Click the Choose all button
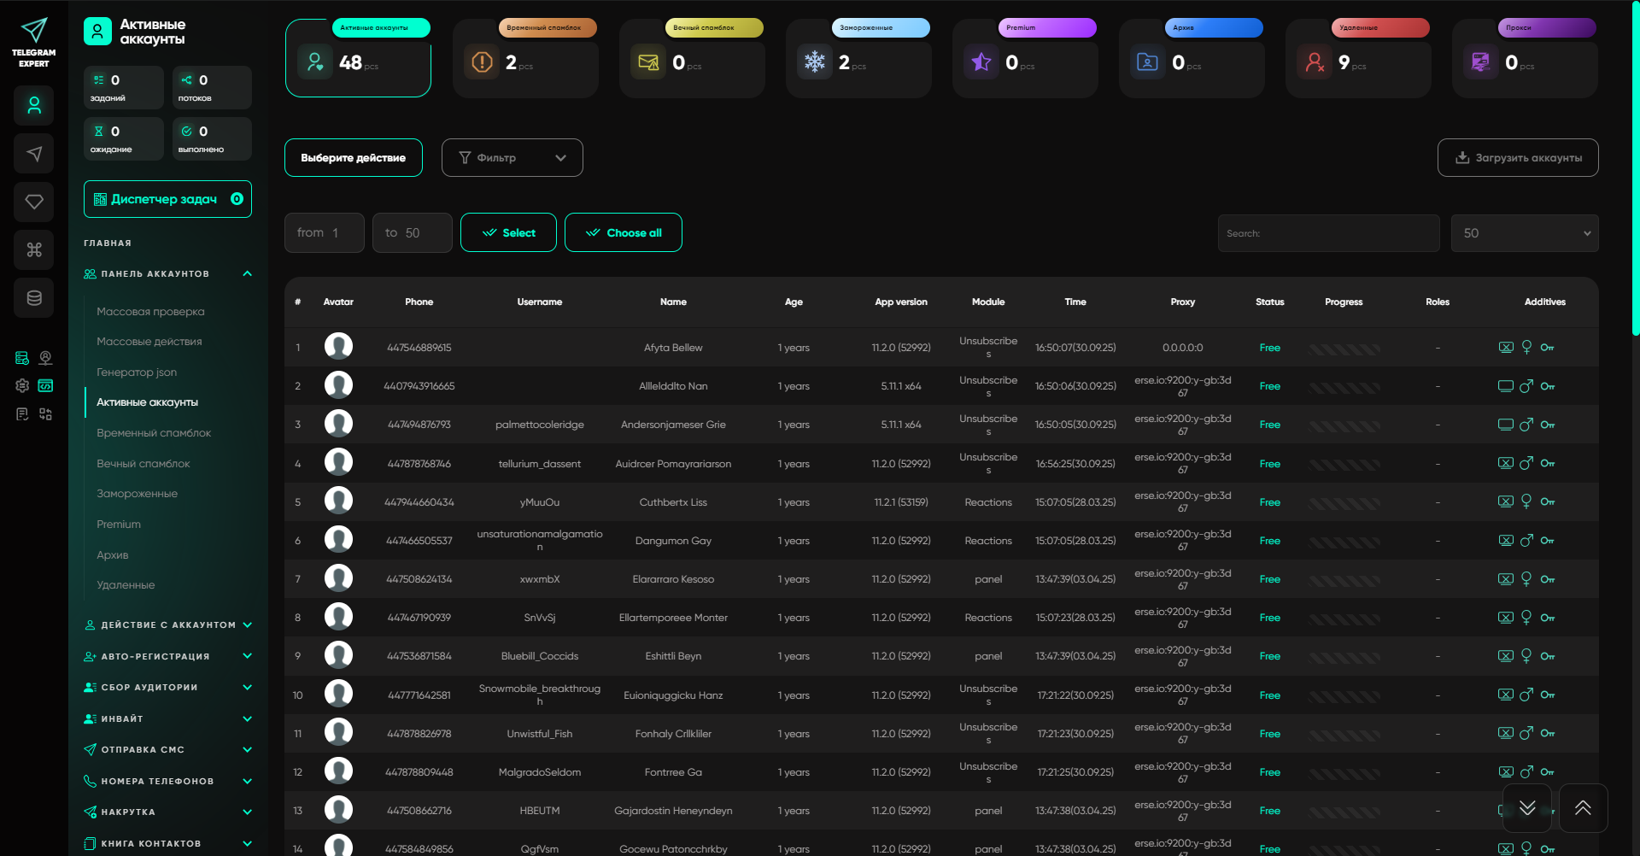 [x=623, y=233]
